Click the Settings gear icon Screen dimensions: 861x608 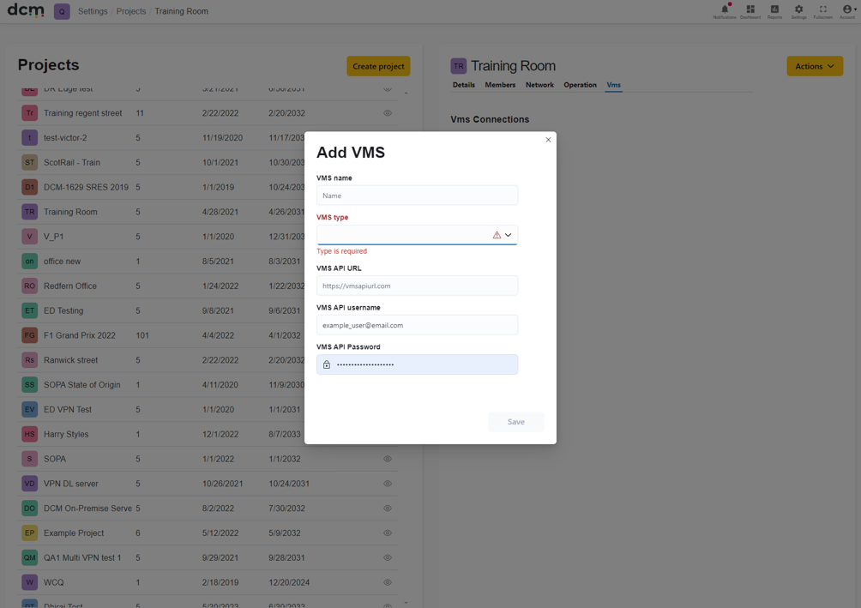pyautogui.click(x=798, y=9)
